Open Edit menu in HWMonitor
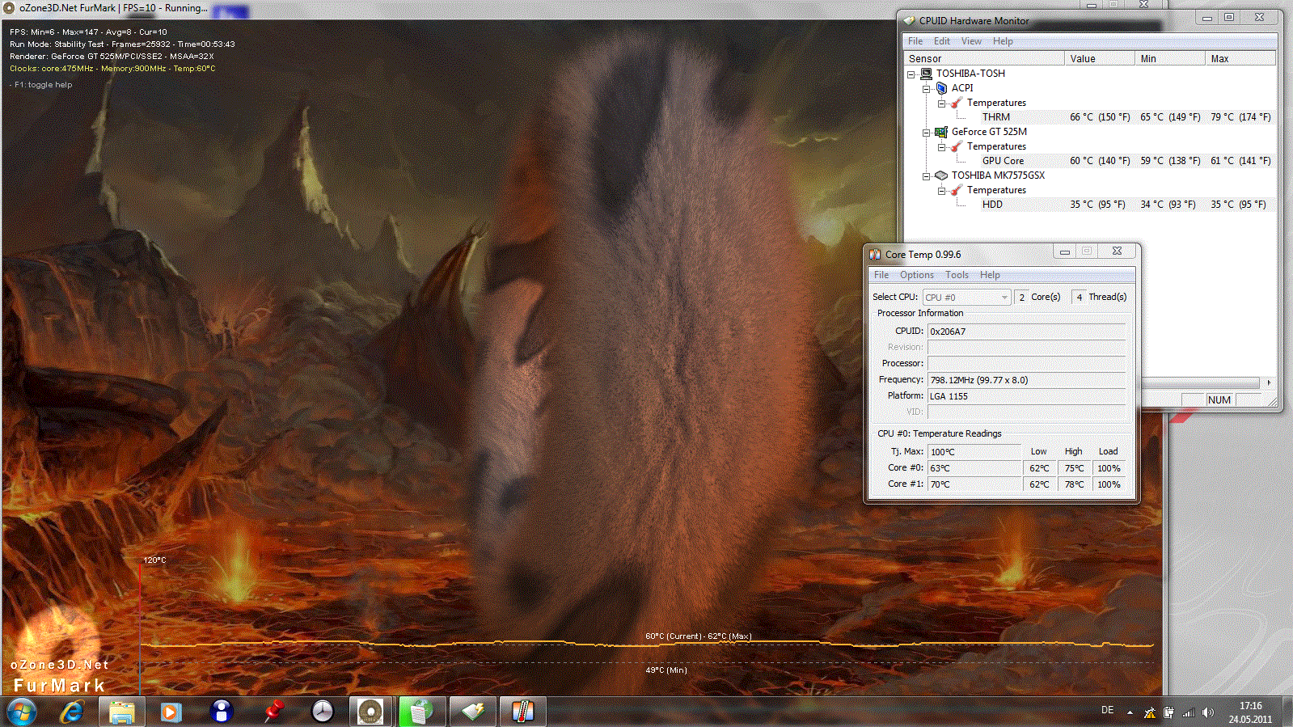Image resolution: width=1293 pixels, height=727 pixels. 942,41
